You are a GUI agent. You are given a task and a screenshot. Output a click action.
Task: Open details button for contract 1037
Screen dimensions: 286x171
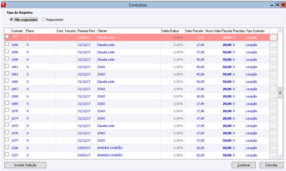point(273,38)
